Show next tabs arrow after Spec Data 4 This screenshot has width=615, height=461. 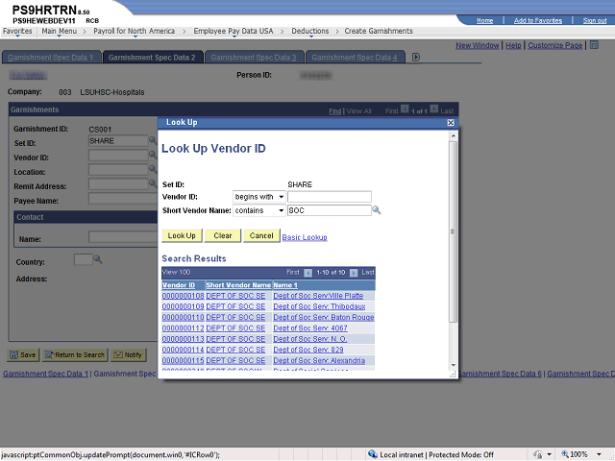(416, 58)
